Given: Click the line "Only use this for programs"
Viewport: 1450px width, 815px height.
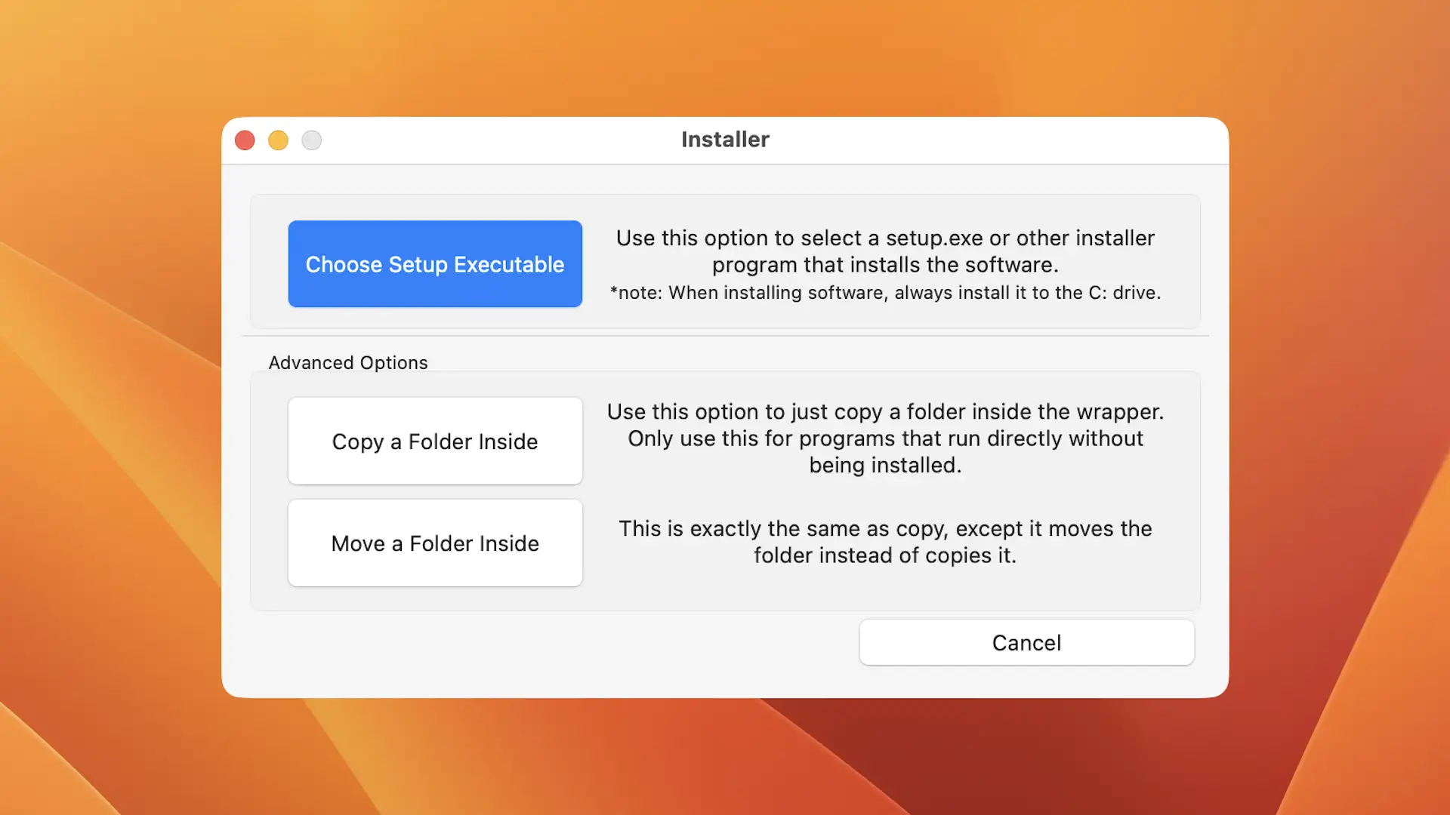Looking at the screenshot, I should click(885, 438).
